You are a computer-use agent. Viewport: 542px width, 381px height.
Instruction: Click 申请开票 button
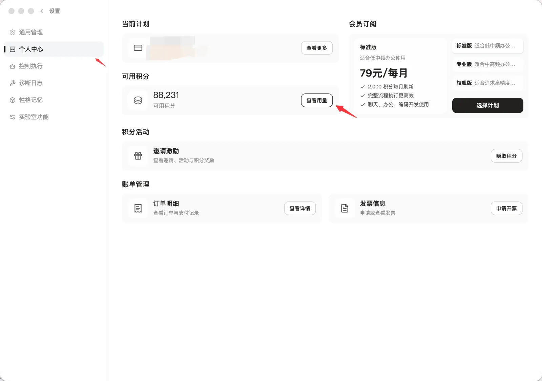click(506, 208)
